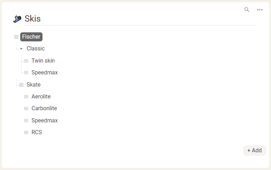Image resolution: width=271 pixels, height=170 pixels.
Task: Select the Skate tree item
Action: pyautogui.click(x=33, y=85)
